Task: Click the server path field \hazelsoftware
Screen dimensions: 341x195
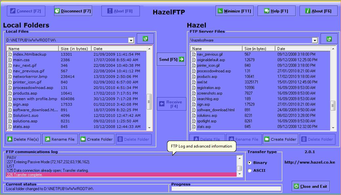Action: (251, 40)
